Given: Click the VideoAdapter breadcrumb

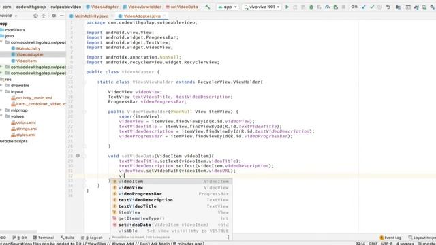Looking at the screenshot, I should pos(102,7).
